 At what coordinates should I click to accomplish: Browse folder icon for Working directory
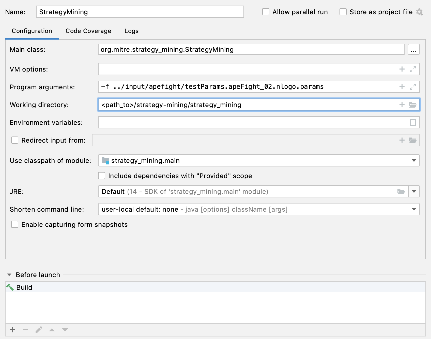click(413, 105)
